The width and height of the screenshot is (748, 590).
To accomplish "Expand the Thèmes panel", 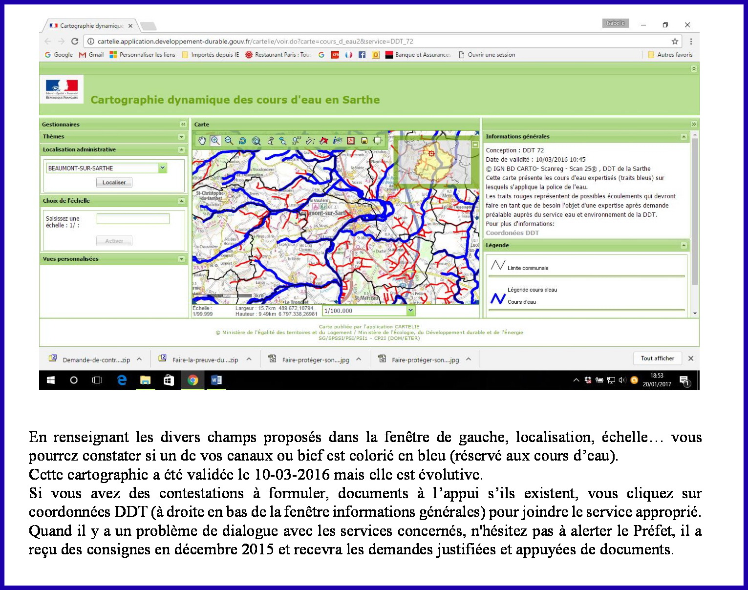I will (181, 137).
